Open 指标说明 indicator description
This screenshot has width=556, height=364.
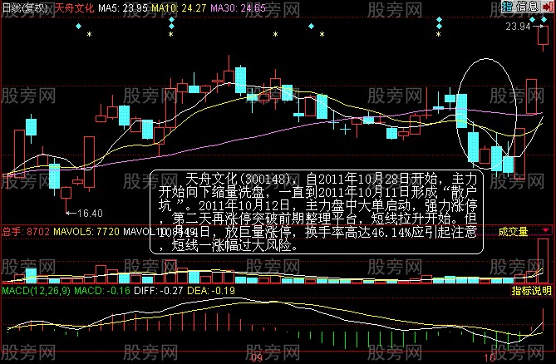tap(531, 291)
